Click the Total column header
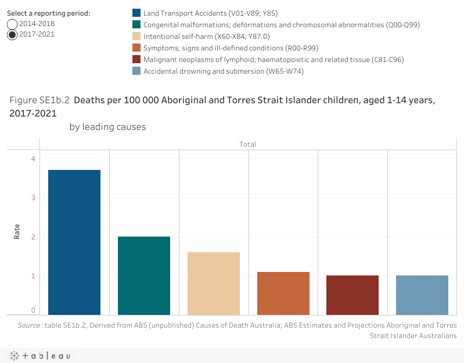The height and width of the screenshot is (363, 464). (248, 144)
